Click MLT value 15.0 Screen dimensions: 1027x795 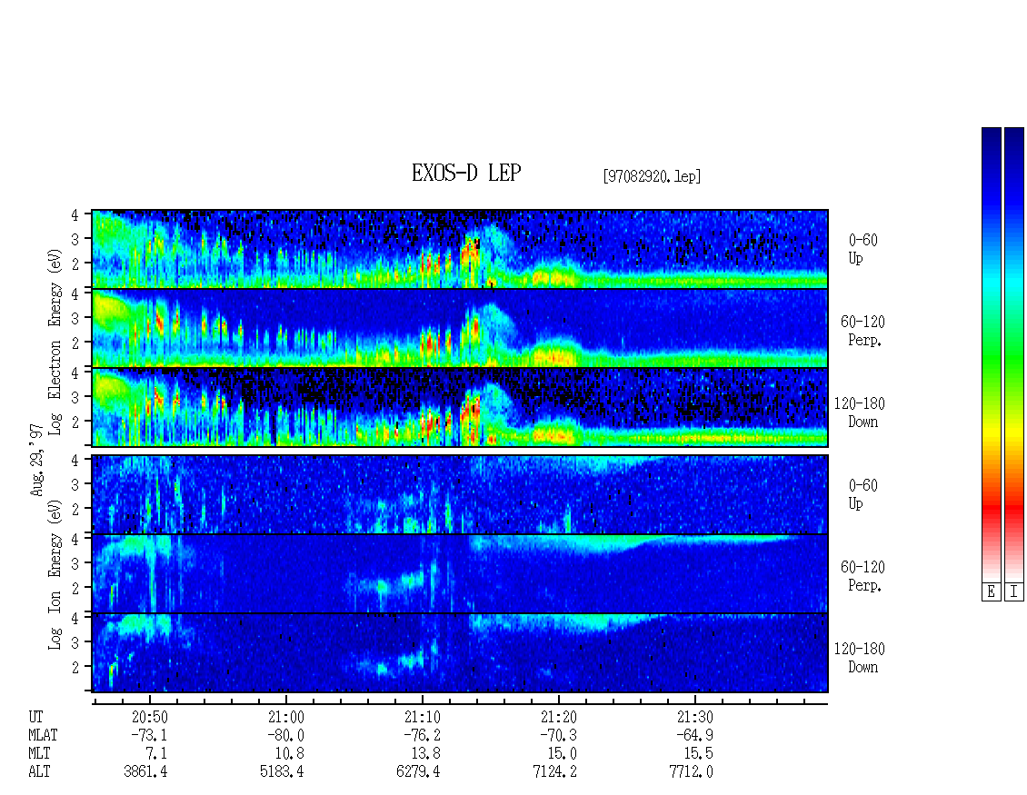click(562, 754)
